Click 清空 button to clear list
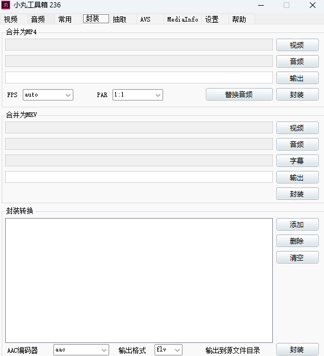This screenshot has height=356, width=324. 297,257
